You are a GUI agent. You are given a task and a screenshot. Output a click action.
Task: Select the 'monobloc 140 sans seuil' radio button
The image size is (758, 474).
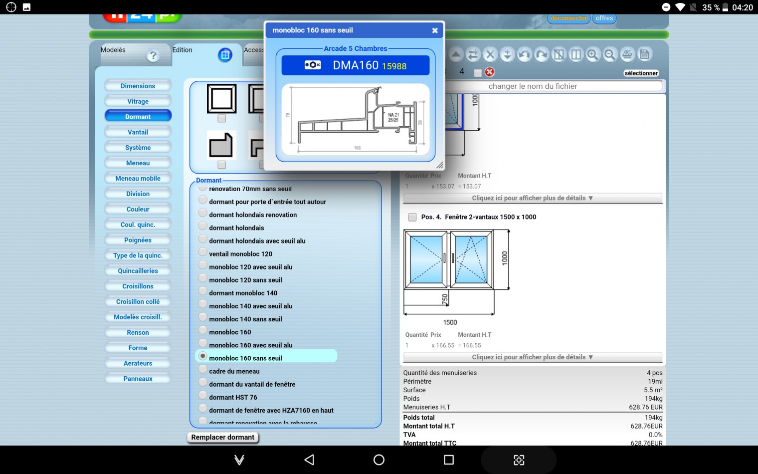click(203, 317)
